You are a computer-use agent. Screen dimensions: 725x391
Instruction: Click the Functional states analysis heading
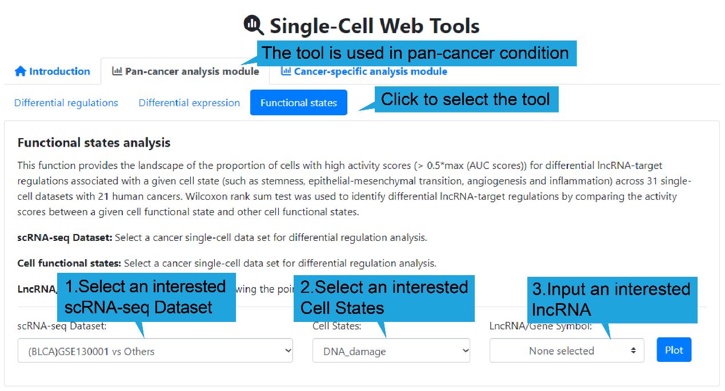point(94,143)
